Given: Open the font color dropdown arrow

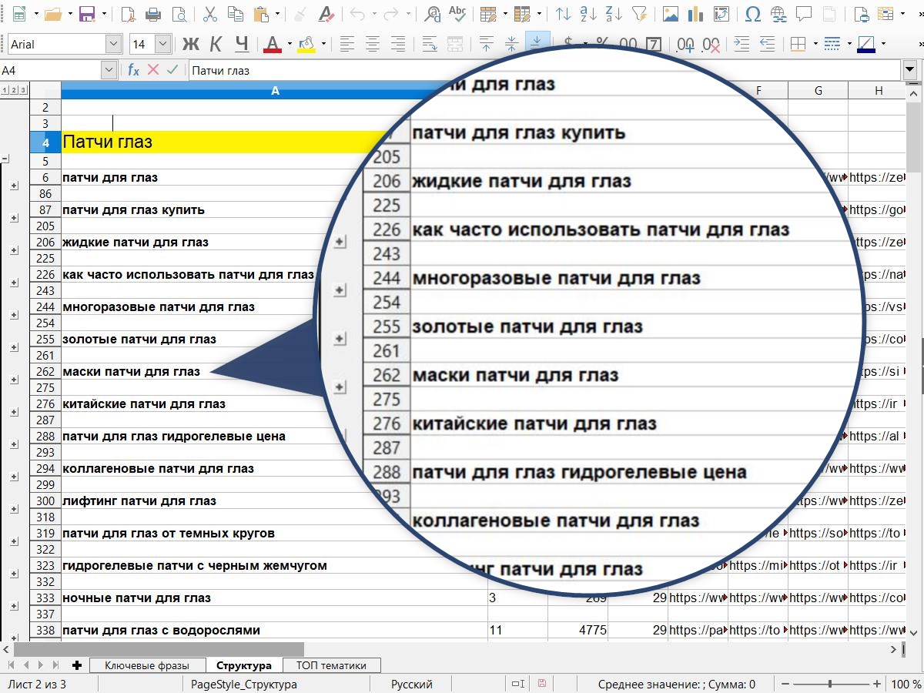Looking at the screenshot, I should coord(290,44).
